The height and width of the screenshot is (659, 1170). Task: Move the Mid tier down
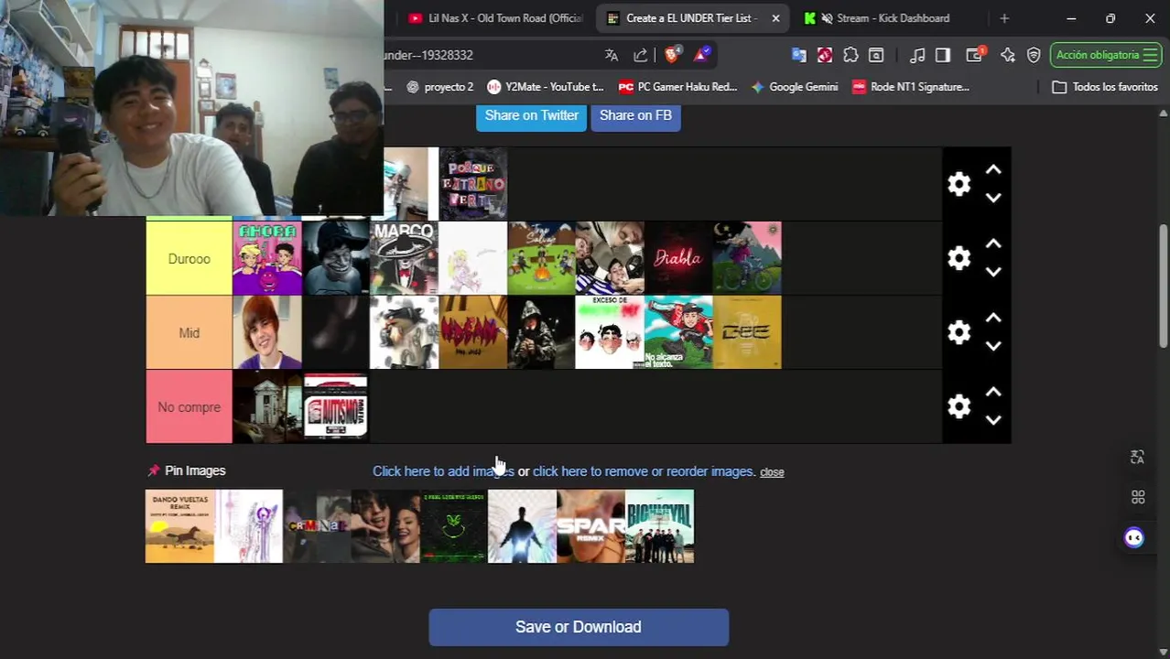pos(993,346)
